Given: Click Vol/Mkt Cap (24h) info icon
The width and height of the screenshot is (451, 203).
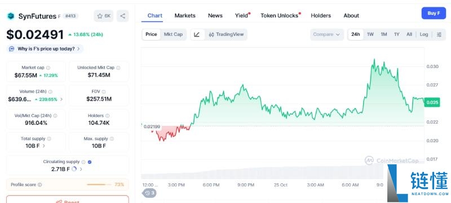Looking at the screenshot, I should tap(55, 116).
